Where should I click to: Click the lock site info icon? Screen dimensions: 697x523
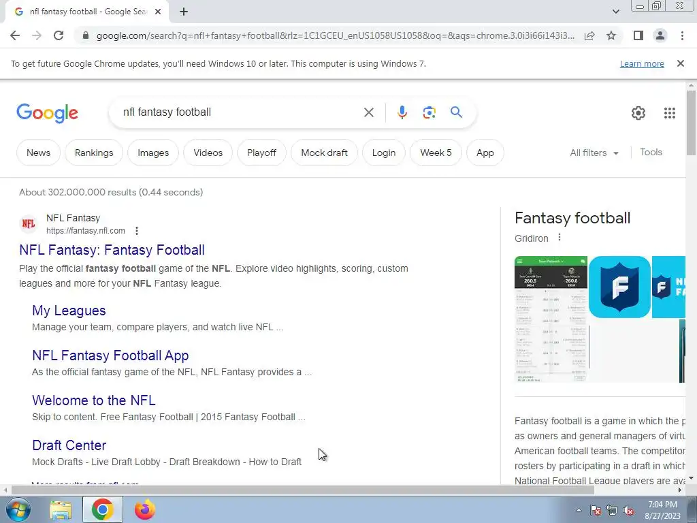[86, 35]
